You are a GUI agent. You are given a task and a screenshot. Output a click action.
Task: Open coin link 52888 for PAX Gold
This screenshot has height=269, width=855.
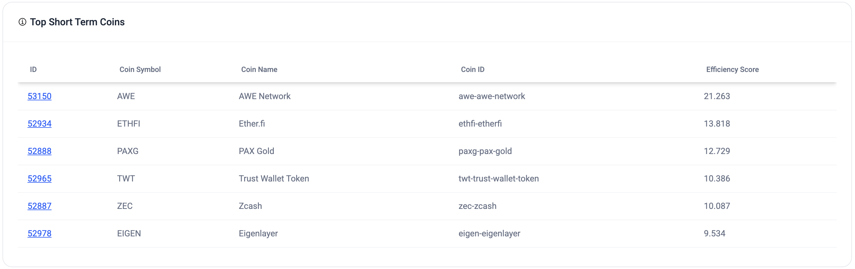click(x=39, y=151)
